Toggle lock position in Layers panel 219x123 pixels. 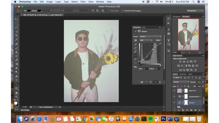tap(185, 86)
